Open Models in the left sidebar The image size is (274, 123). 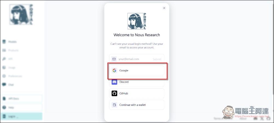(12, 42)
